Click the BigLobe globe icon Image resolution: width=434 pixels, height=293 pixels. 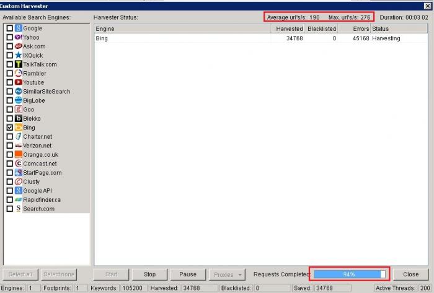[18, 100]
